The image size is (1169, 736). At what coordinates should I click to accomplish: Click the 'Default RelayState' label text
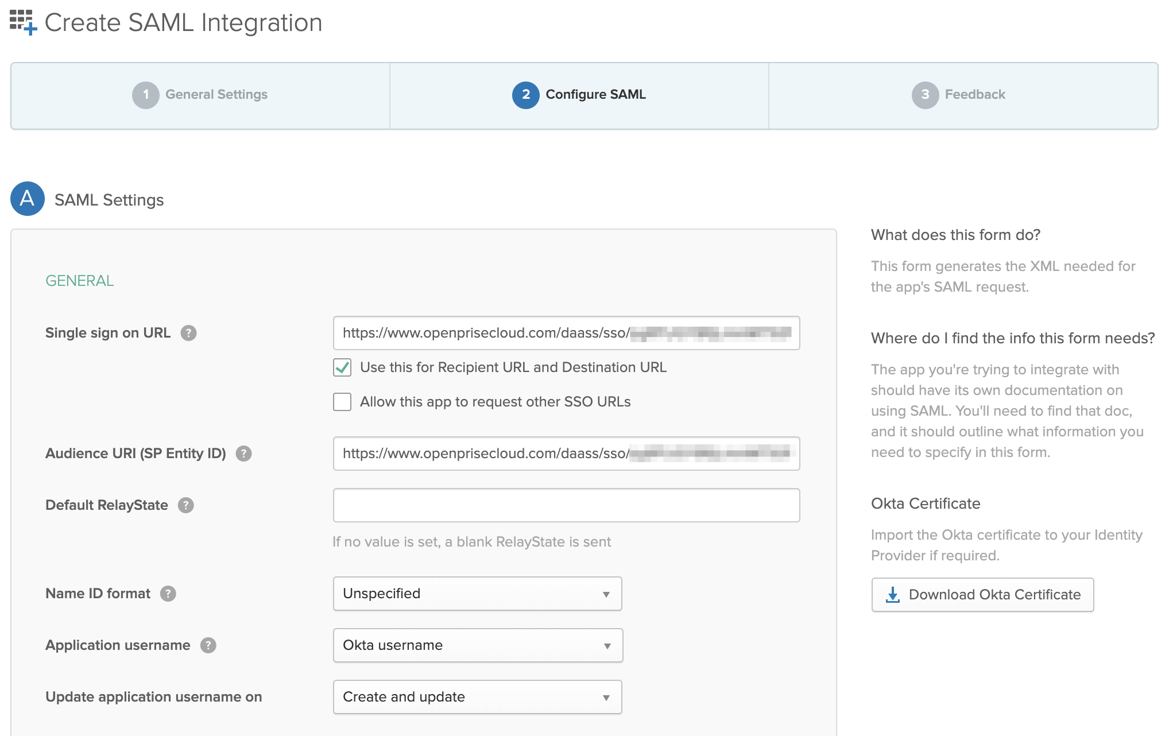(107, 505)
